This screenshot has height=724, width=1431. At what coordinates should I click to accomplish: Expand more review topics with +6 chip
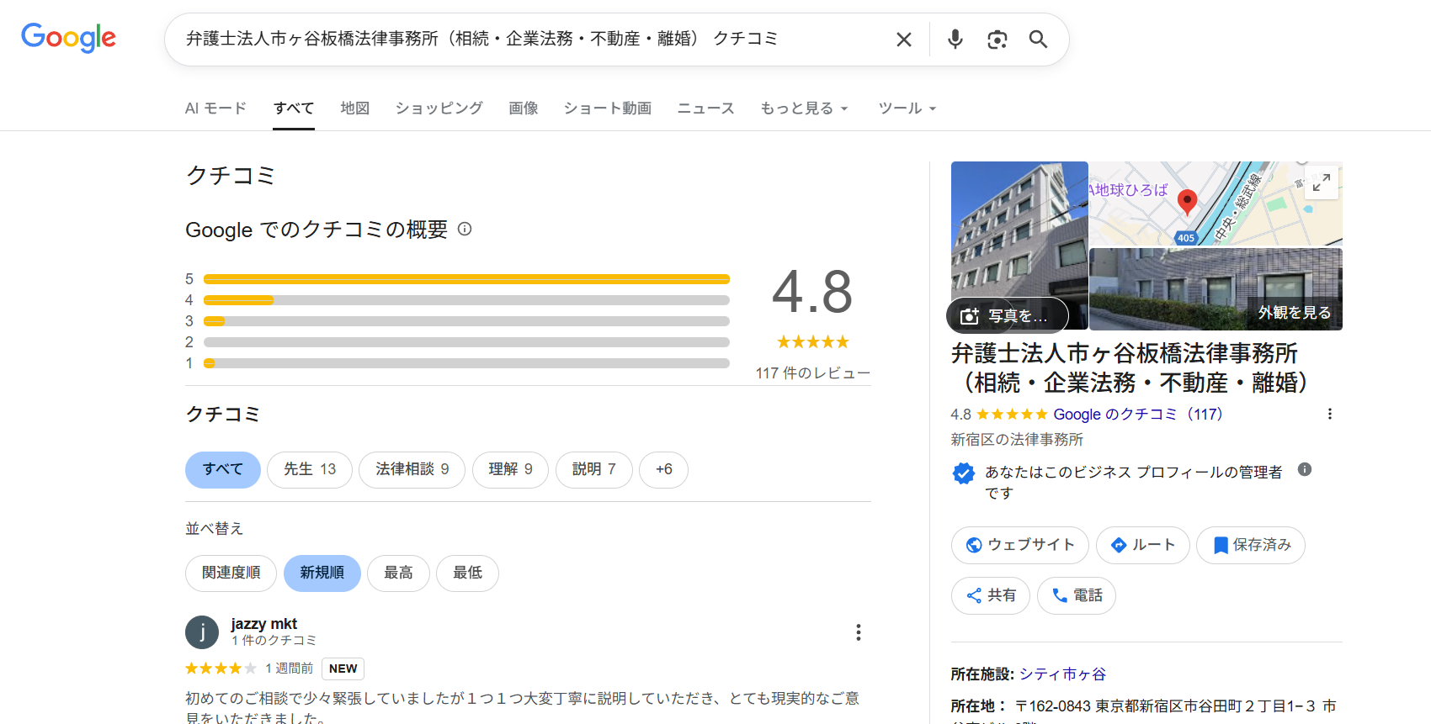tap(663, 469)
